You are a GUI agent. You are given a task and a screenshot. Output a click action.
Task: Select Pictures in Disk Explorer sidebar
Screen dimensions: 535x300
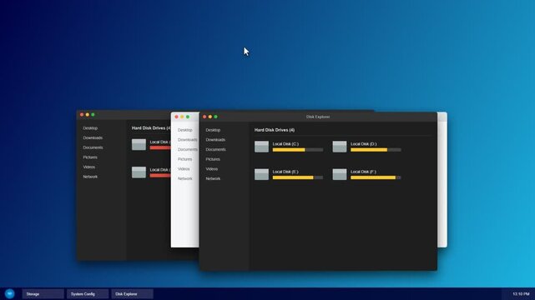[213, 159]
